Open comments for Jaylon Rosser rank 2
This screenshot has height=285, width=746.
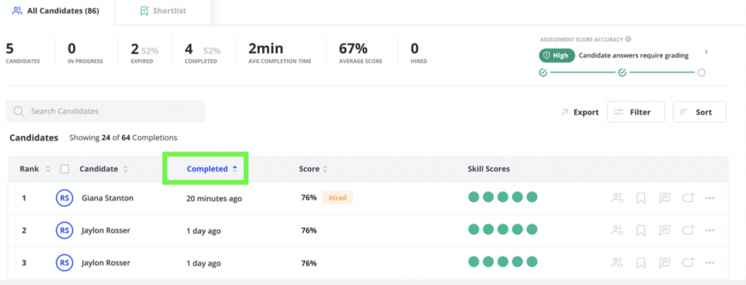pos(664,230)
